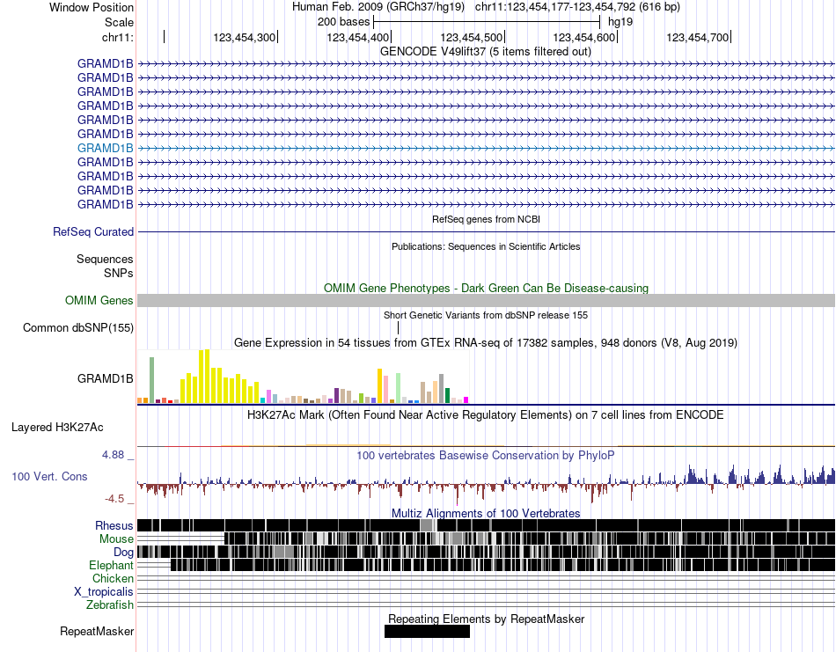Click the -4.5 PhyloP minimum value
836x652 pixels.
(x=114, y=499)
